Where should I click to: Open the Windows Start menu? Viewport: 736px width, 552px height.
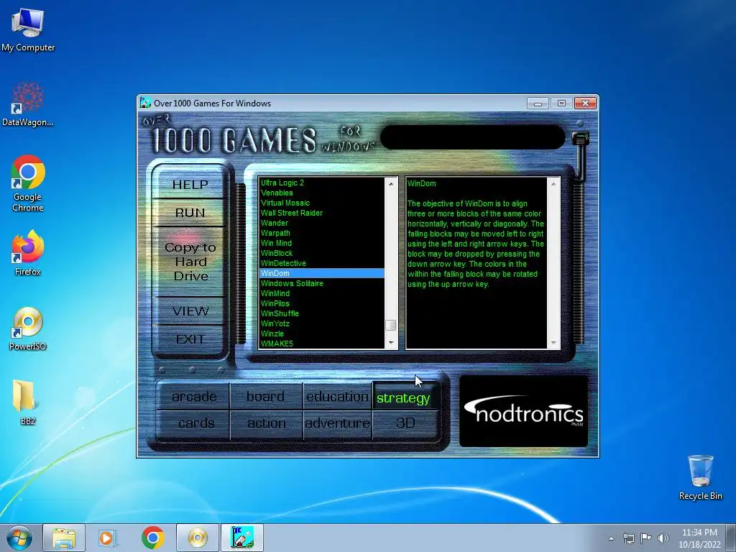19,538
